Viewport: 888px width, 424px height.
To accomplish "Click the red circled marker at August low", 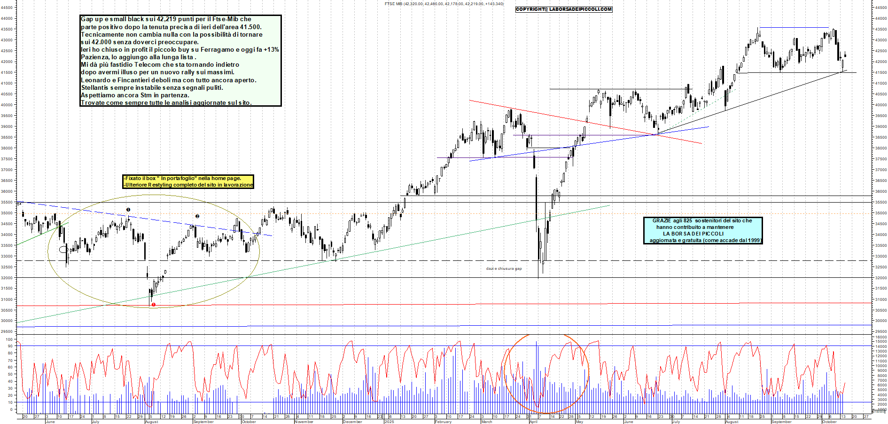I will pos(154,305).
